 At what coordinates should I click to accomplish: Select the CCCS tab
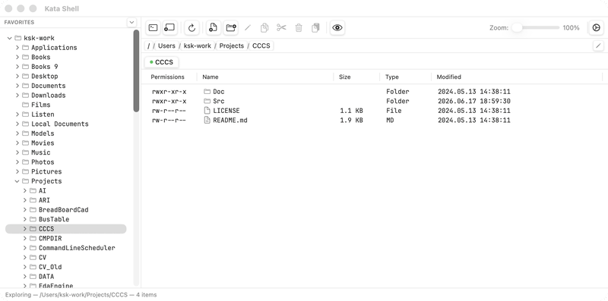click(x=161, y=62)
